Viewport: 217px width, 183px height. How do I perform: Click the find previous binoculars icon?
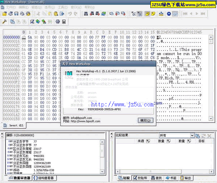click(x=92, y=14)
